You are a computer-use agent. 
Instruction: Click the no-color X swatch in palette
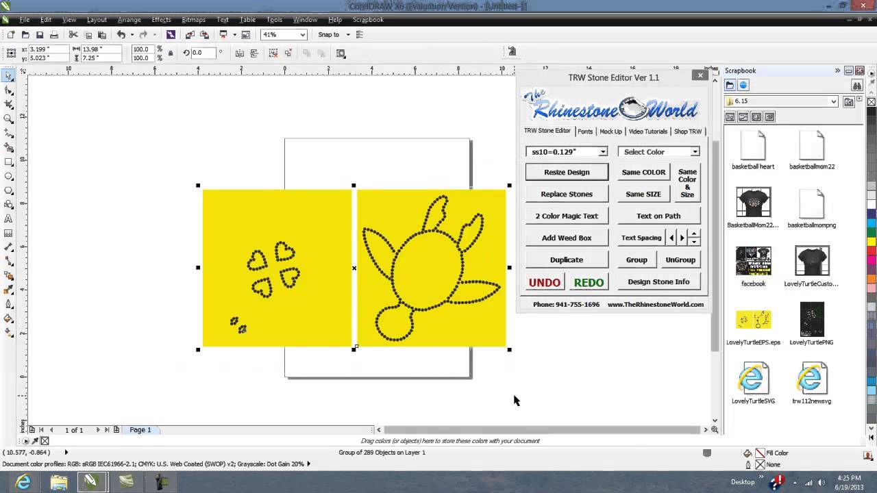pyautogui.click(x=872, y=101)
